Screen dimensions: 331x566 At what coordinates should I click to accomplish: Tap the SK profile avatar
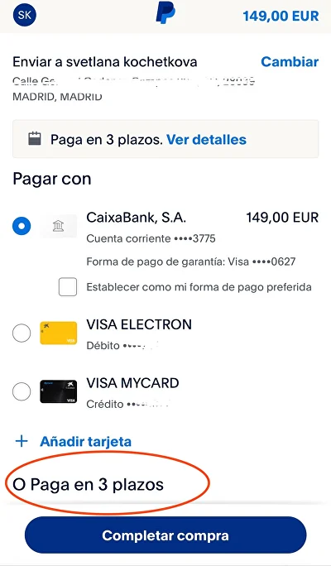[25, 15]
